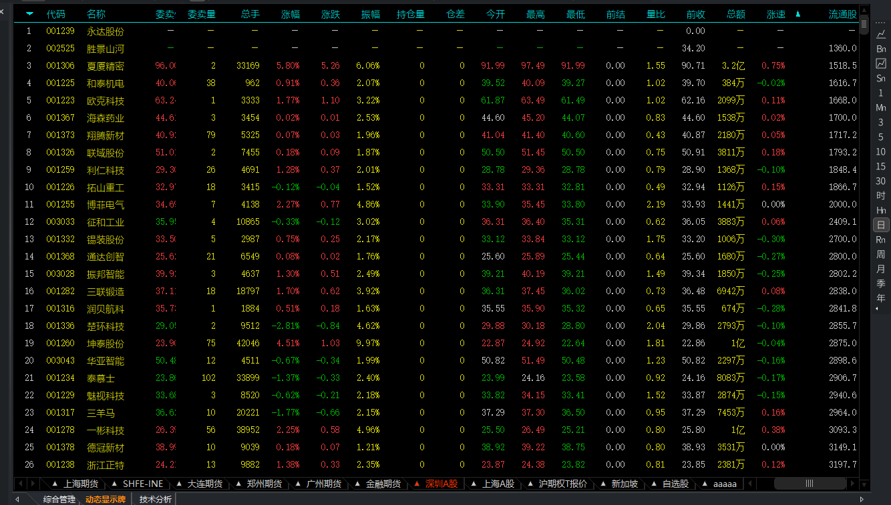
Task: Close the panel with top-left X
Action: pos(2,10)
